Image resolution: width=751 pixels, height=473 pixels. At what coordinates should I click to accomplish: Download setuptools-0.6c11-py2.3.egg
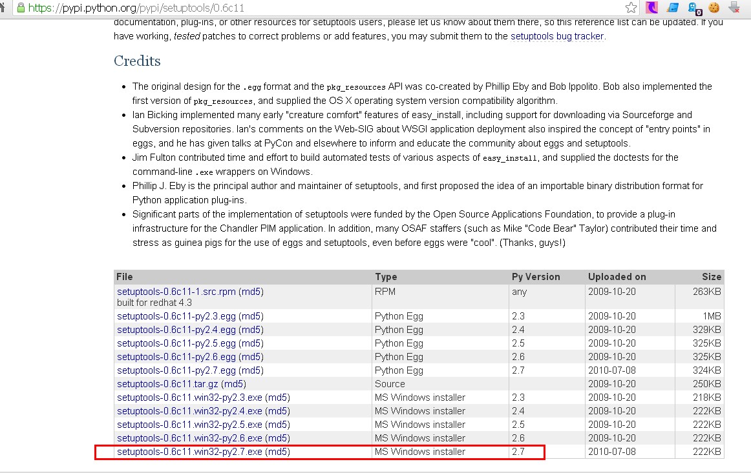(x=176, y=316)
